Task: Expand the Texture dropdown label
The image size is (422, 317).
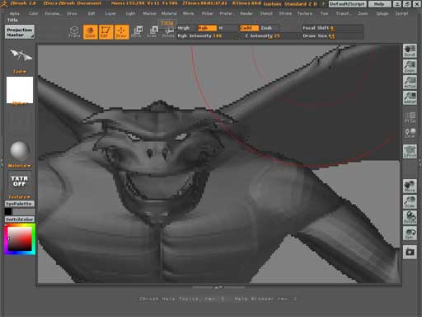Action: [19, 197]
